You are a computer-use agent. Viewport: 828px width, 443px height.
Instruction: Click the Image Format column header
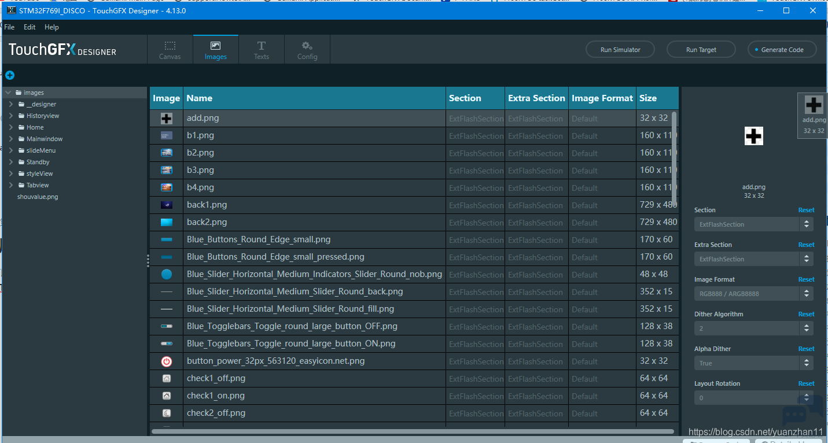click(x=602, y=98)
